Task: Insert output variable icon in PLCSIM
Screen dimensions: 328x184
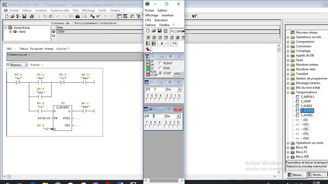Action: pos(154,38)
